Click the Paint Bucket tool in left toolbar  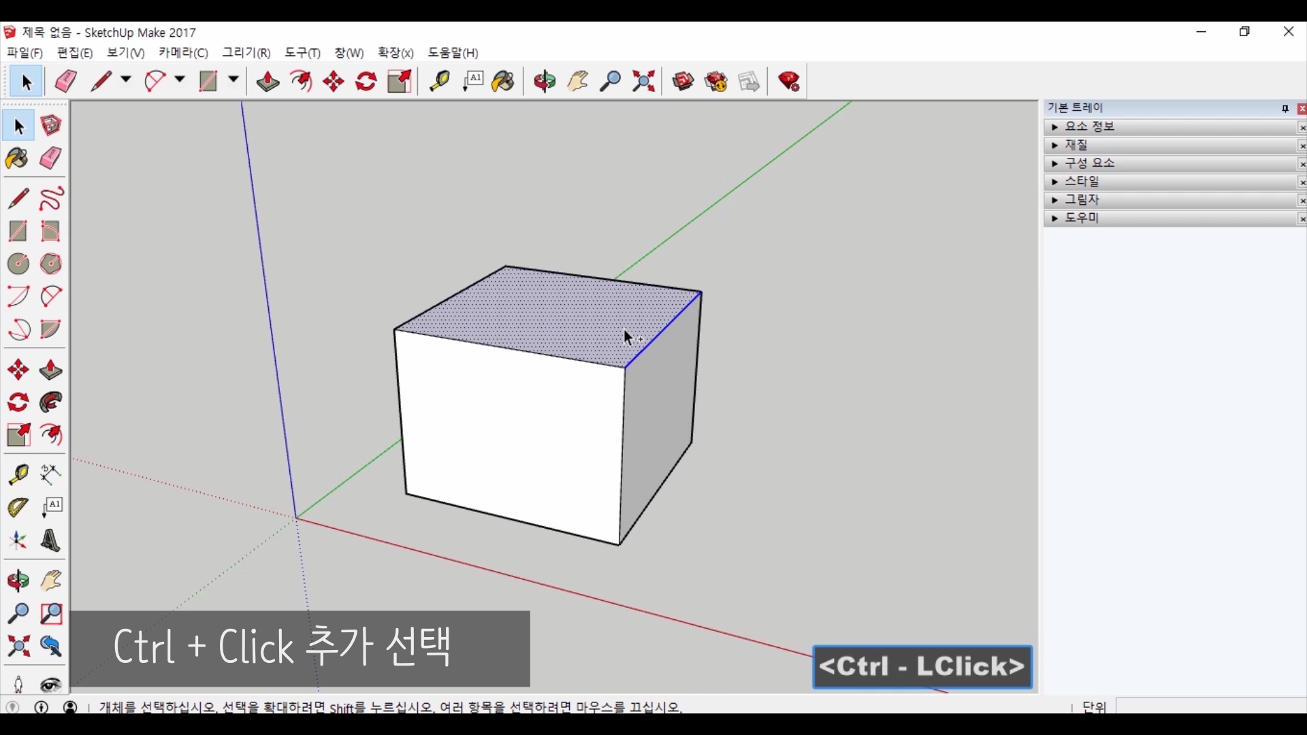click(x=18, y=159)
